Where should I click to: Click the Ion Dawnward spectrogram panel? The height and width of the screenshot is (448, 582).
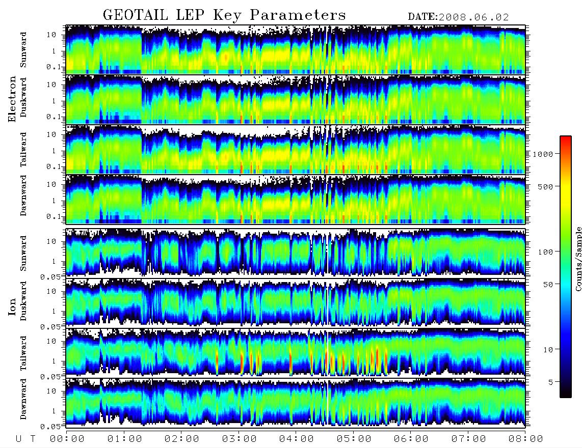pyautogui.click(x=296, y=402)
